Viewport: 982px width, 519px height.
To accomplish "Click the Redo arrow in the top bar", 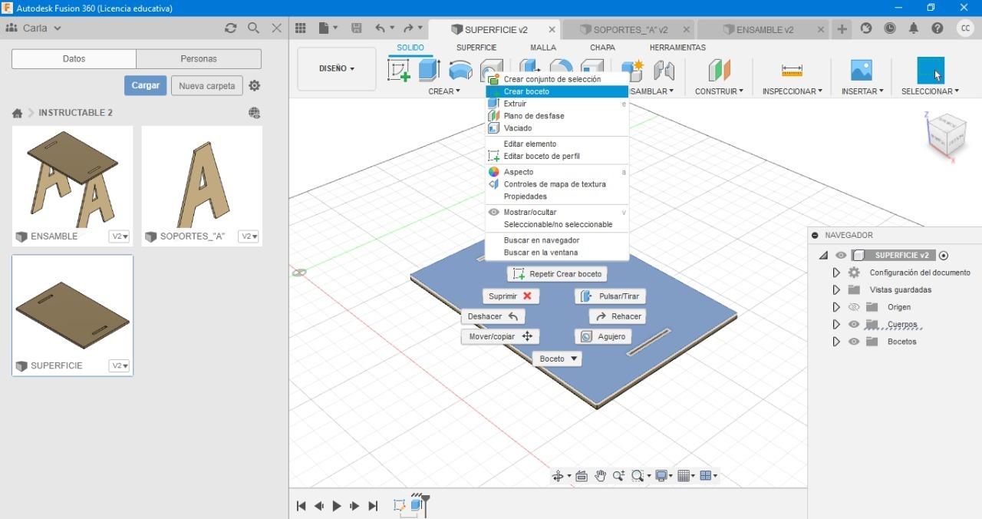I will (409, 28).
